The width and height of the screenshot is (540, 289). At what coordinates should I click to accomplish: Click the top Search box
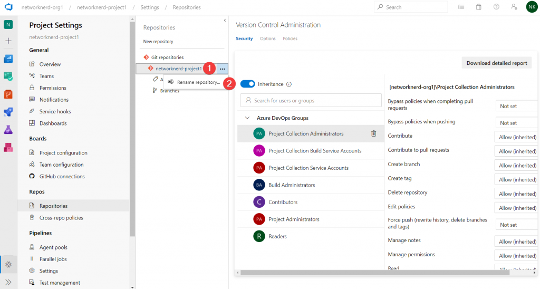click(411, 7)
